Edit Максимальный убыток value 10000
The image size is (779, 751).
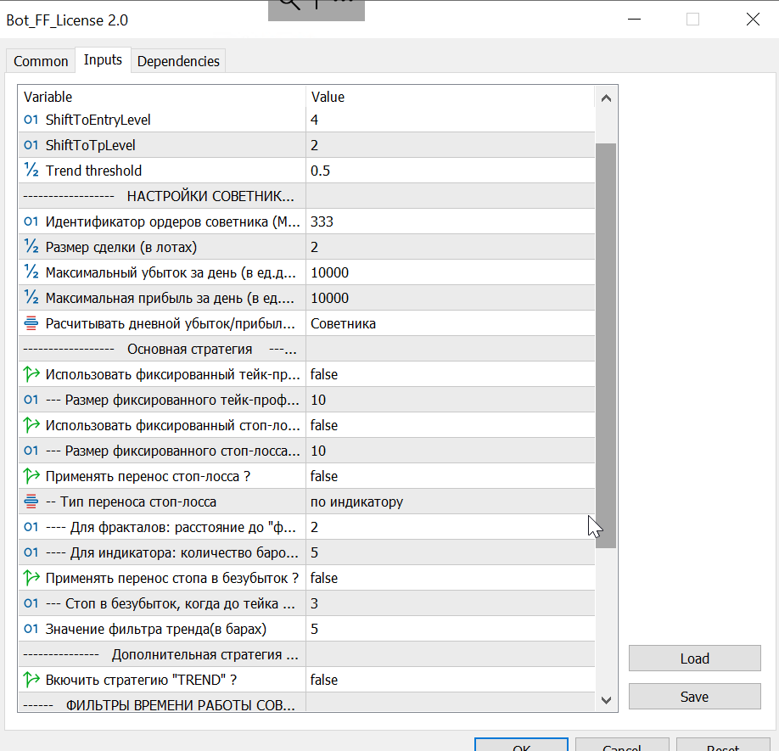point(450,272)
